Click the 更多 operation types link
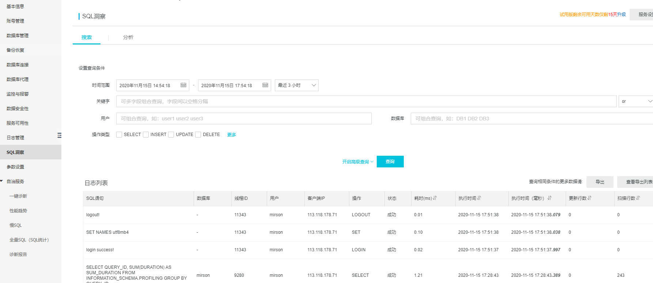This screenshot has width=653, height=283. point(232,135)
